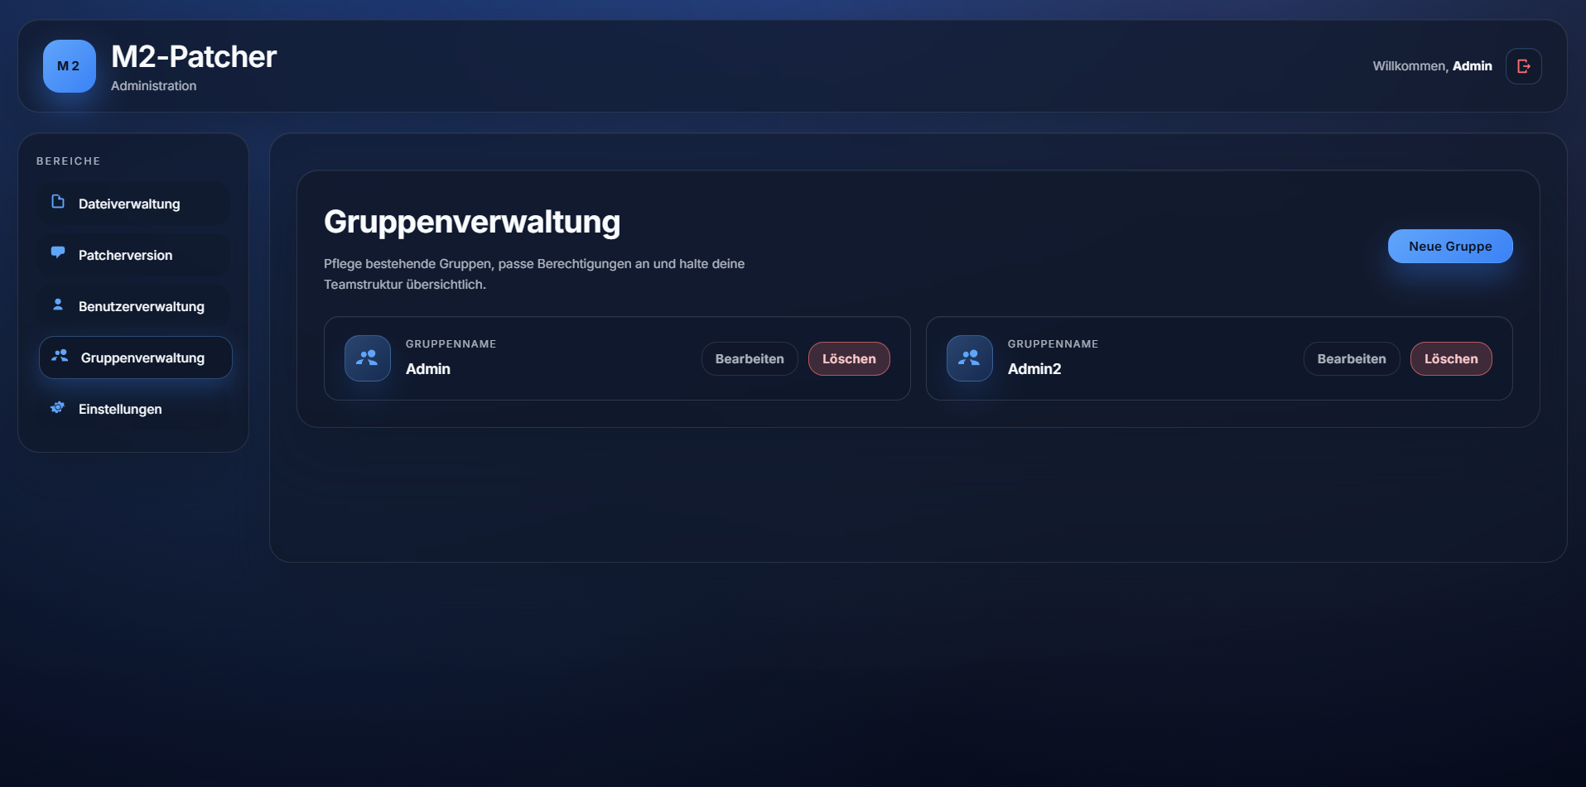Create a new group with Neue Gruppe
The height and width of the screenshot is (787, 1586).
[x=1450, y=247]
